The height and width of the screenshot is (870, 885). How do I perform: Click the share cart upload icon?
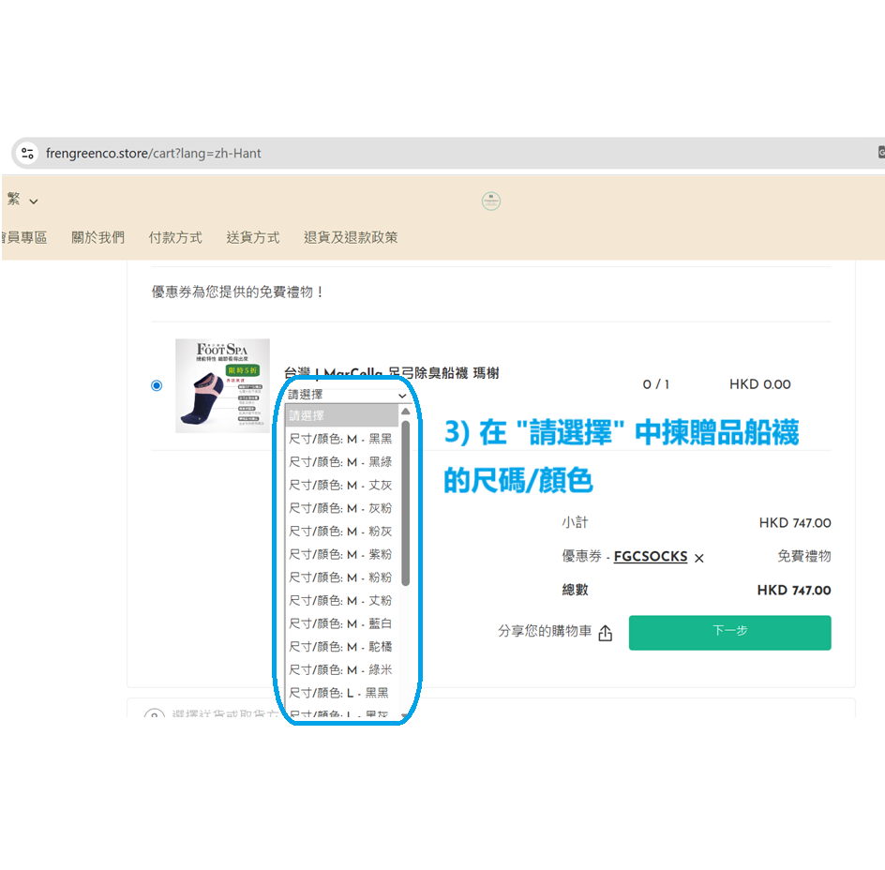(605, 634)
